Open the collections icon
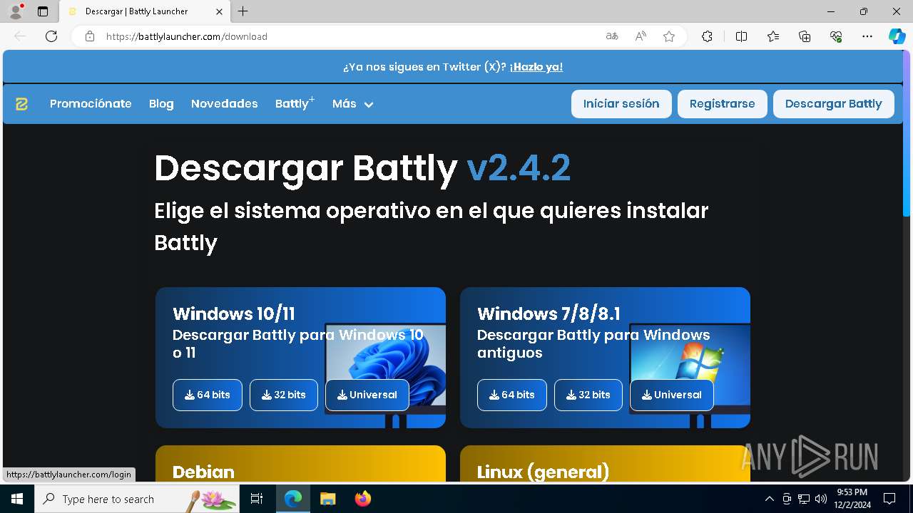 tap(805, 36)
